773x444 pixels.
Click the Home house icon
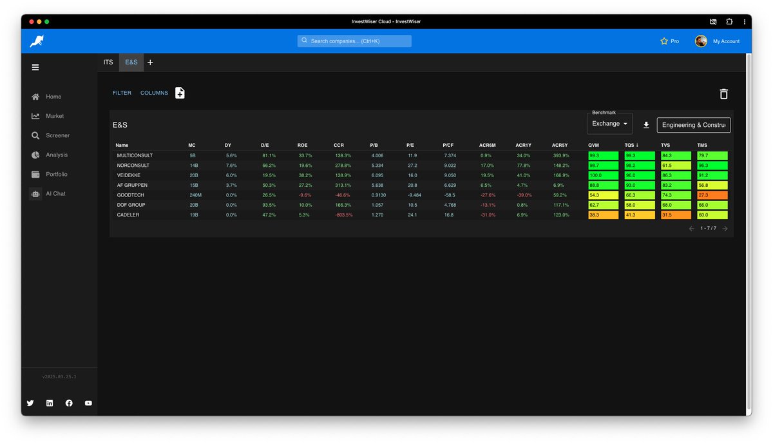click(35, 97)
